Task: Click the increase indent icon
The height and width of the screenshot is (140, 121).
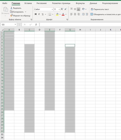Action: [87, 14]
